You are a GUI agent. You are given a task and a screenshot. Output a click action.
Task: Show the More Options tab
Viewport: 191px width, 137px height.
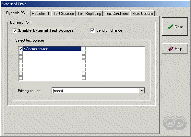142,14
